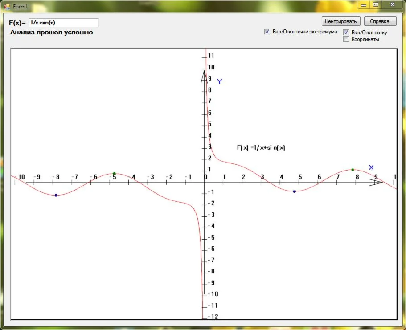This screenshot has height=330, width=406.
Task: Select the green maximum point near x=8
Action: (x=353, y=170)
